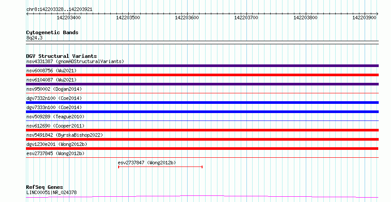Open variant dgv7333n100 (Coe2014) label

coord(54,107)
